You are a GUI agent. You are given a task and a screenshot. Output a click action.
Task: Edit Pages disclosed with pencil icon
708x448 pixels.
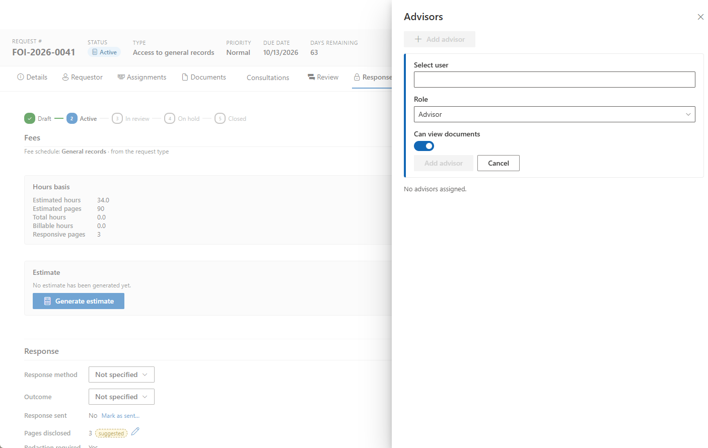pyautogui.click(x=135, y=432)
